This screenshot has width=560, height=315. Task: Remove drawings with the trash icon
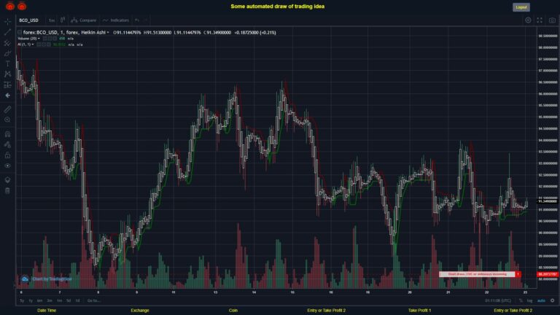pos(7,190)
